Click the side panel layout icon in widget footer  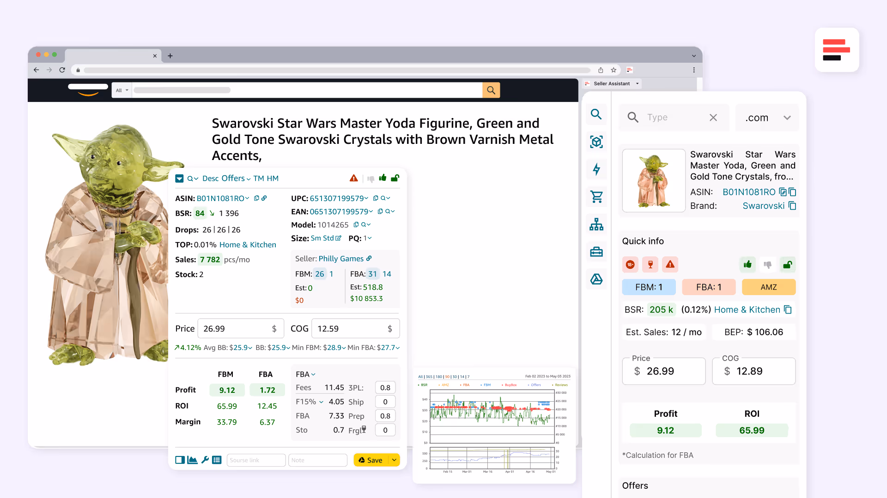coord(180,460)
